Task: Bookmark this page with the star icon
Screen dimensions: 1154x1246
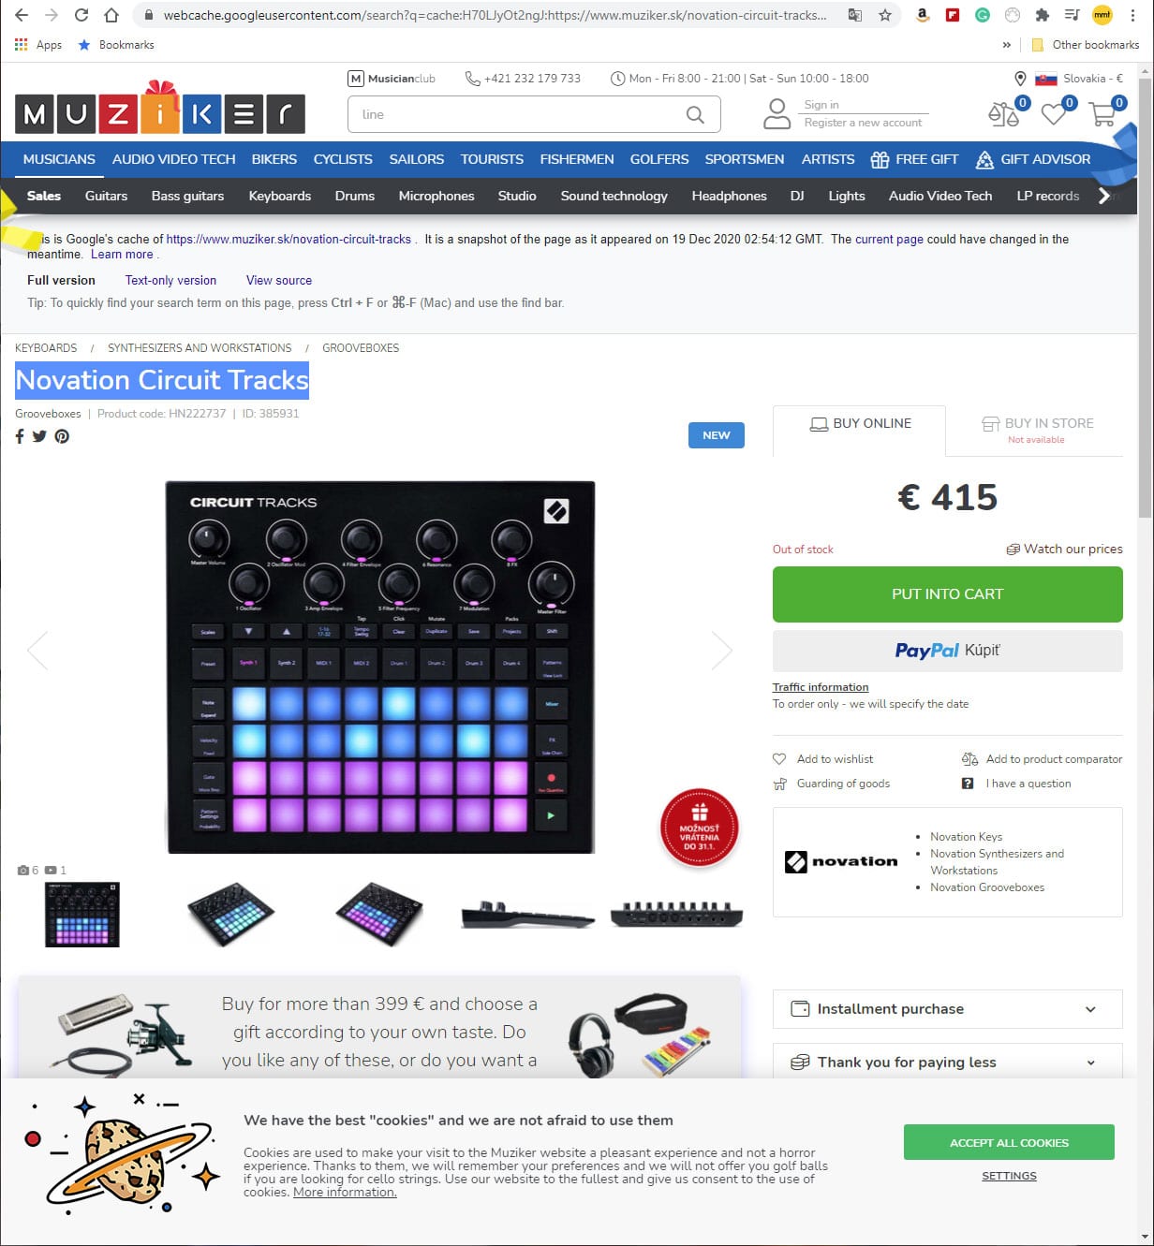Action: tap(885, 15)
